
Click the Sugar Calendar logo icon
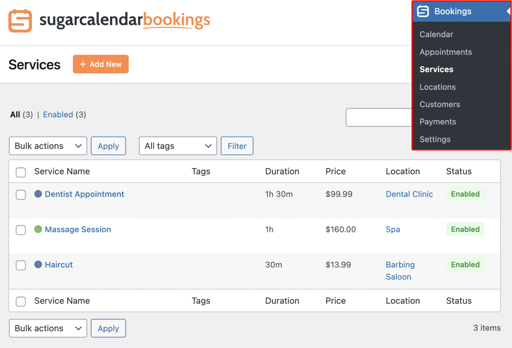(x=20, y=20)
